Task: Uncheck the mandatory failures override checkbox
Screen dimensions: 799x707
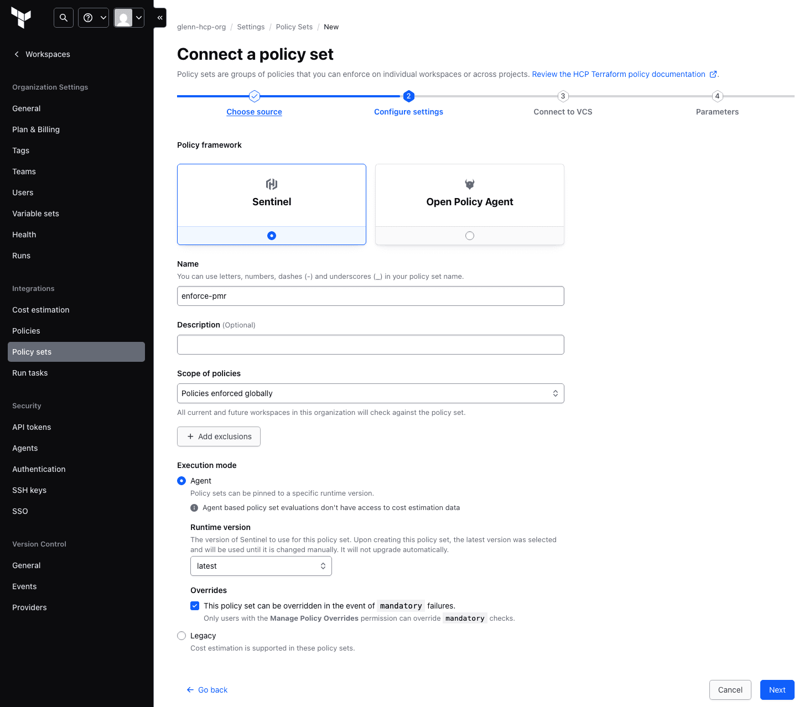Action: 195,606
